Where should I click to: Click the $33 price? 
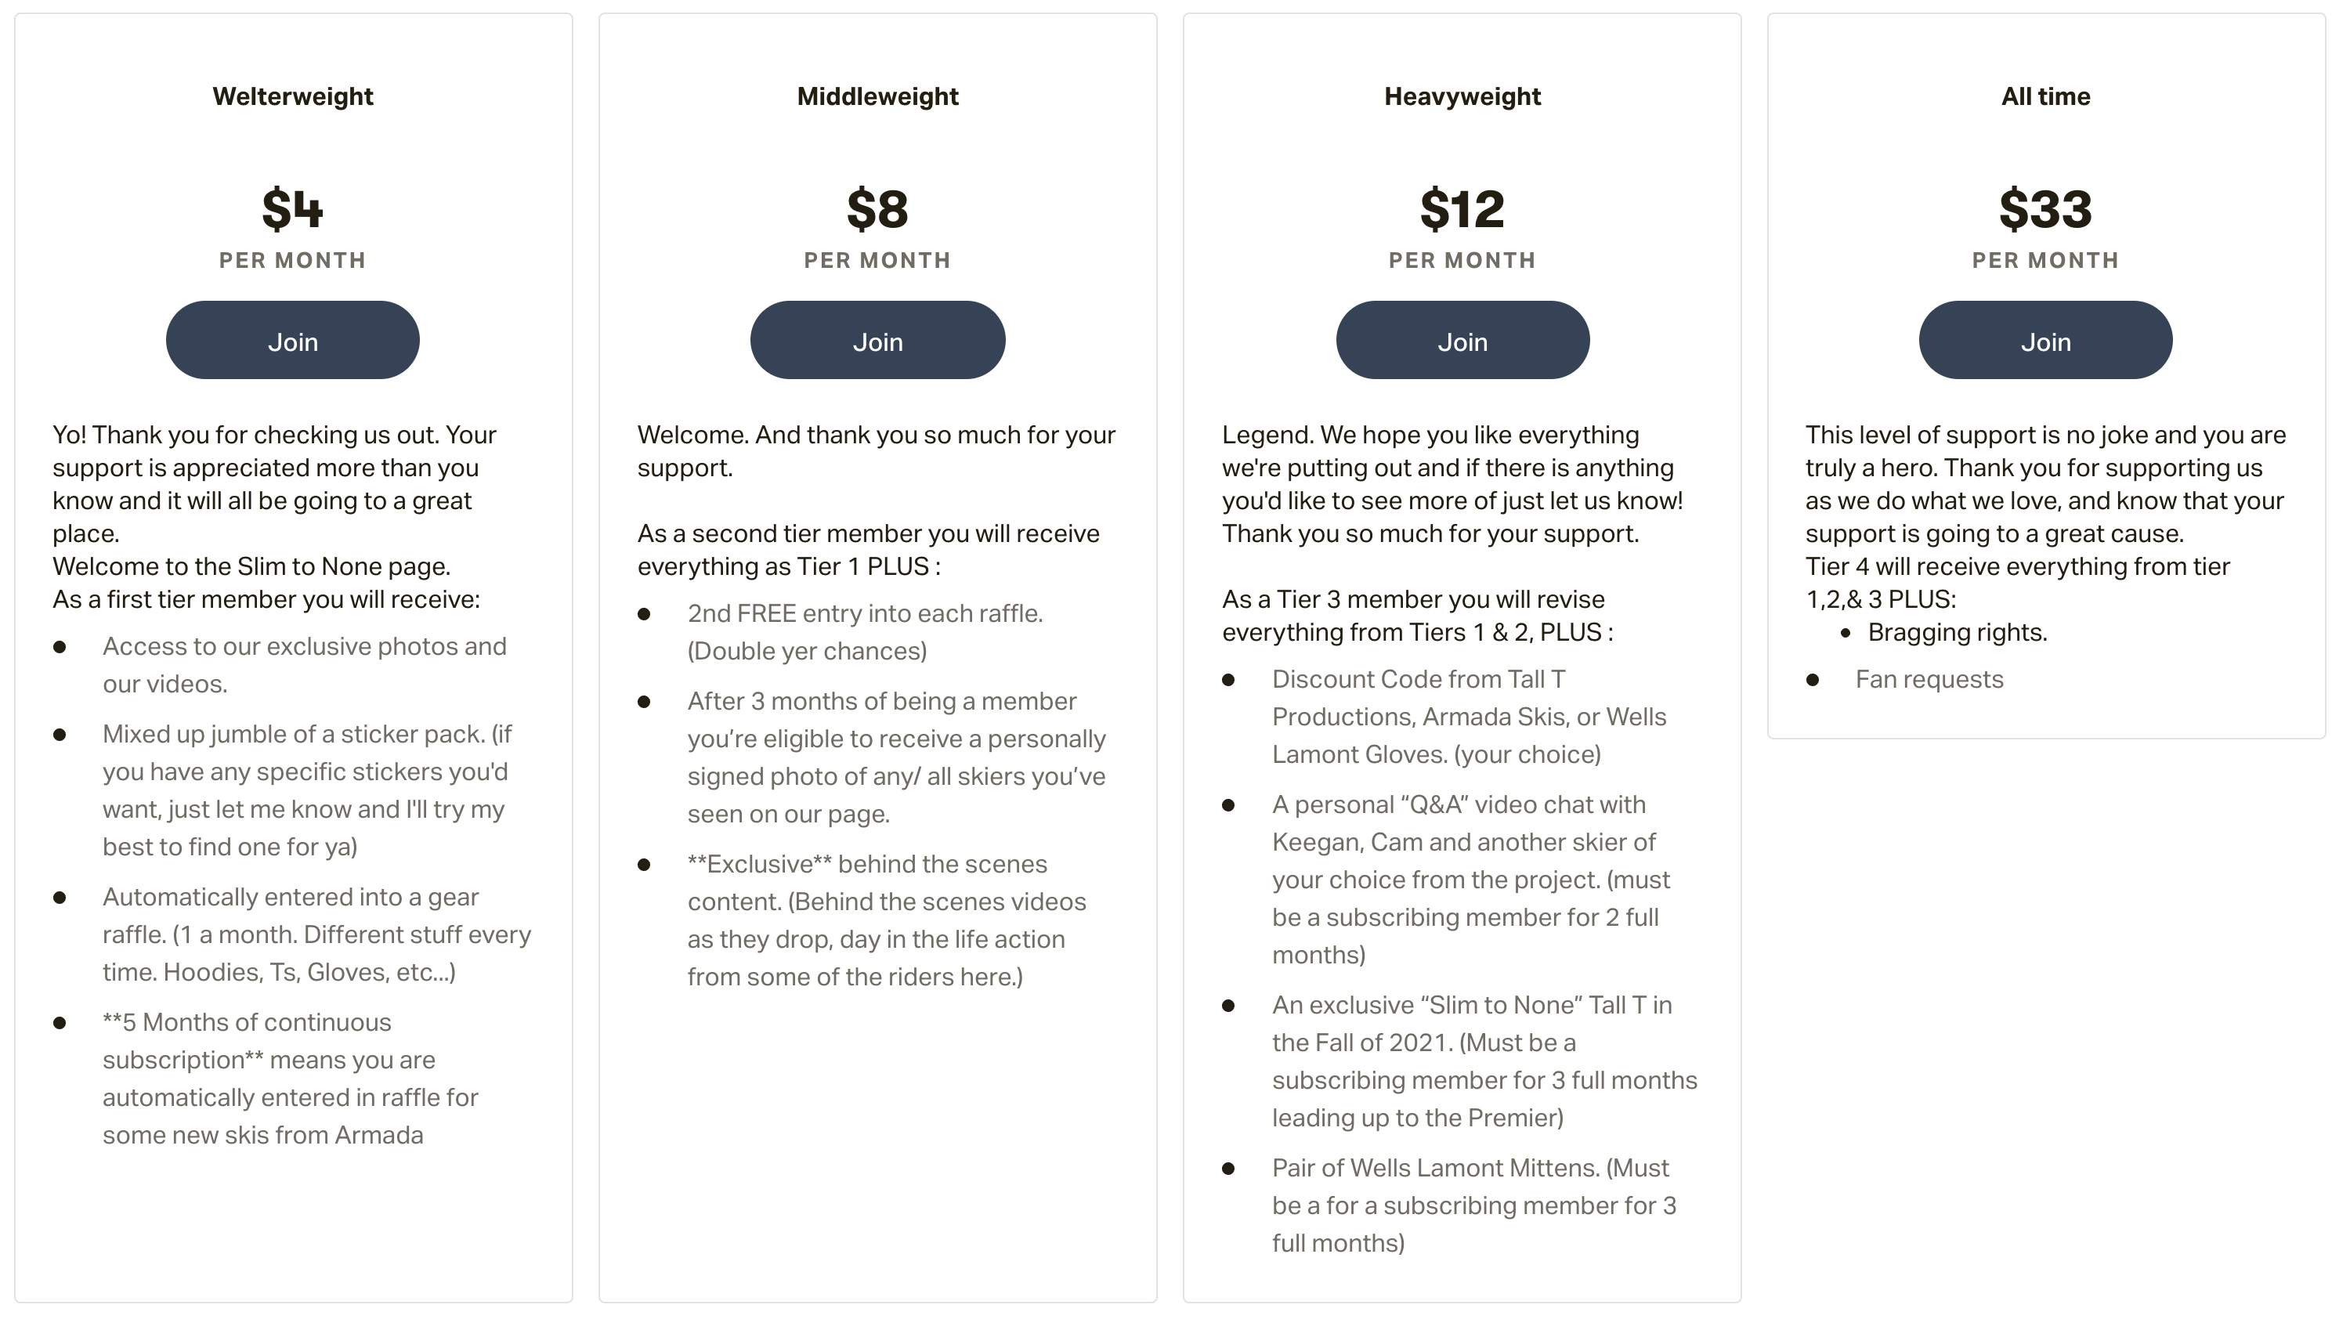tap(2045, 209)
